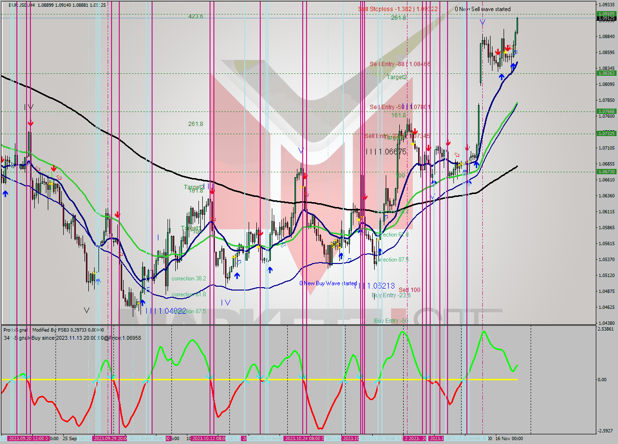This screenshot has height=444, width=618.
Task: Click the Sell Entry -88 | 1.08466 label
Action: 400,64
